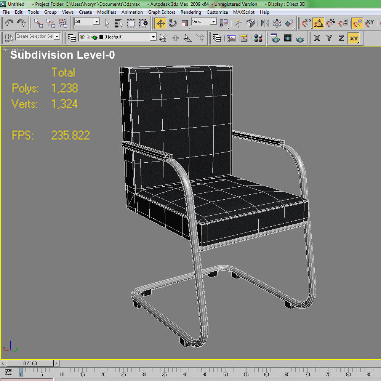Activate the Select and Rotate tool
Image resolution: width=381 pixels, height=381 pixels.
(x=173, y=23)
